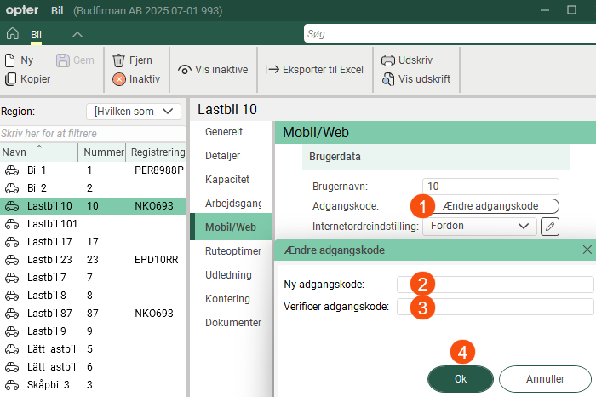Select Lastbil 23 in the vehicle list
This screenshot has width=596, height=397.
coord(49,259)
